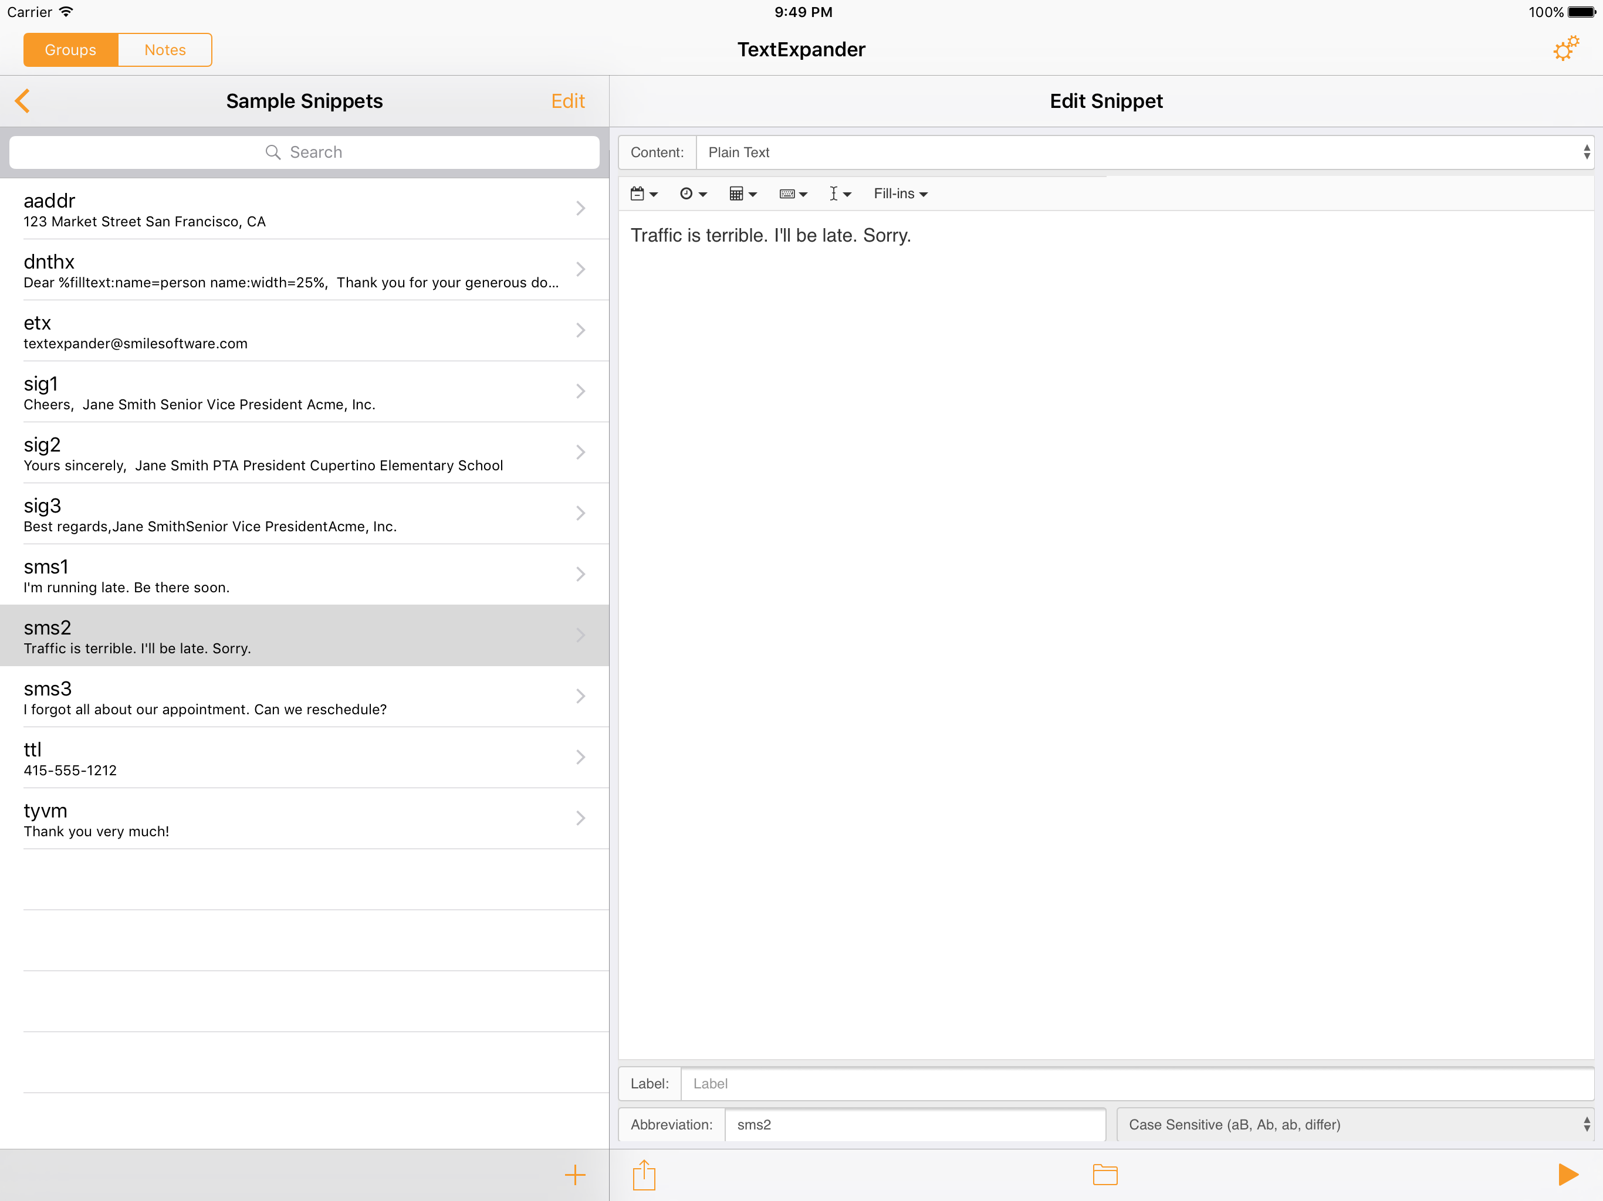The image size is (1603, 1201).
Task: Select the Groups tab
Action: 70,50
